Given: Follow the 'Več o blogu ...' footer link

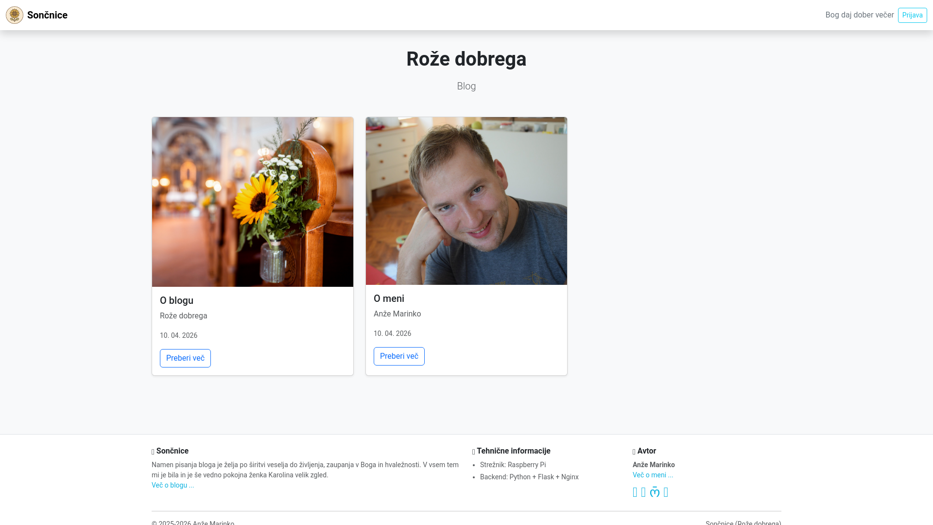Looking at the screenshot, I should click(x=173, y=485).
